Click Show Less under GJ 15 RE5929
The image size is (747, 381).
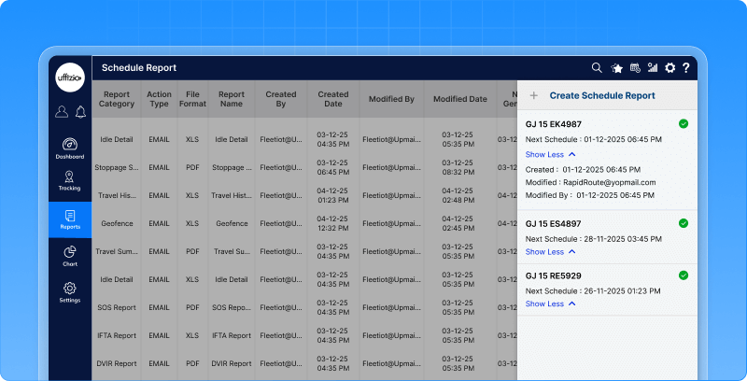point(550,303)
